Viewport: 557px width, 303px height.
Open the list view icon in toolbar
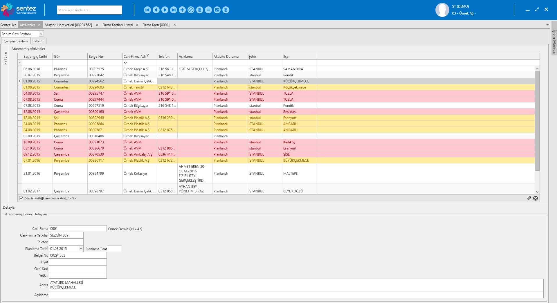click(x=208, y=10)
